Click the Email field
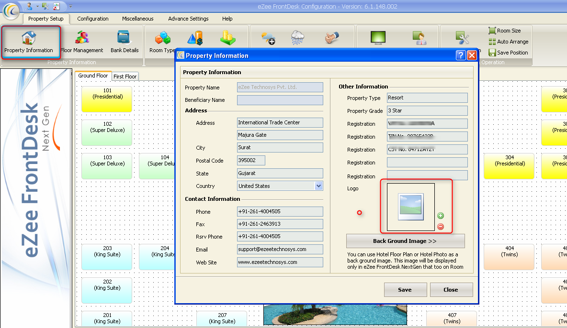This screenshot has height=328, width=567. pos(280,249)
